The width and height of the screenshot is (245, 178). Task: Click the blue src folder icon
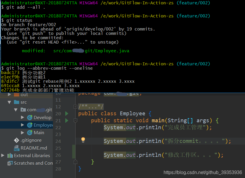16,102
